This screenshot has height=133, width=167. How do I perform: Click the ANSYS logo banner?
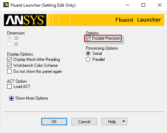click(25, 20)
